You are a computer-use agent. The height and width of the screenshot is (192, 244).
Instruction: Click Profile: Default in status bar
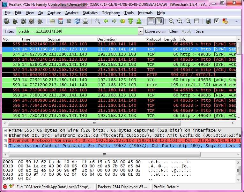coord(166,187)
